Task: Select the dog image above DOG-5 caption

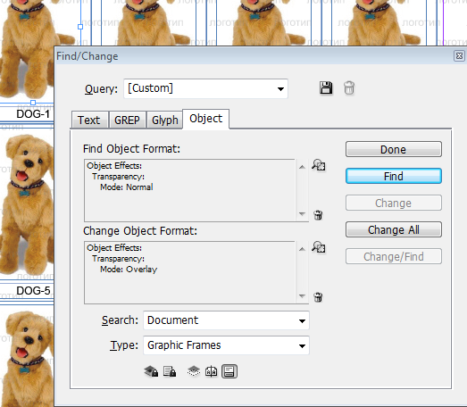Action: [27, 204]
